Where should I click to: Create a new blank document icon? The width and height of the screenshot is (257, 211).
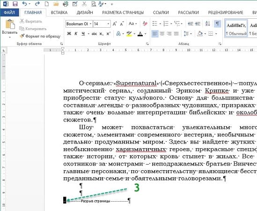pyautogui.click(x=47, y=4)
